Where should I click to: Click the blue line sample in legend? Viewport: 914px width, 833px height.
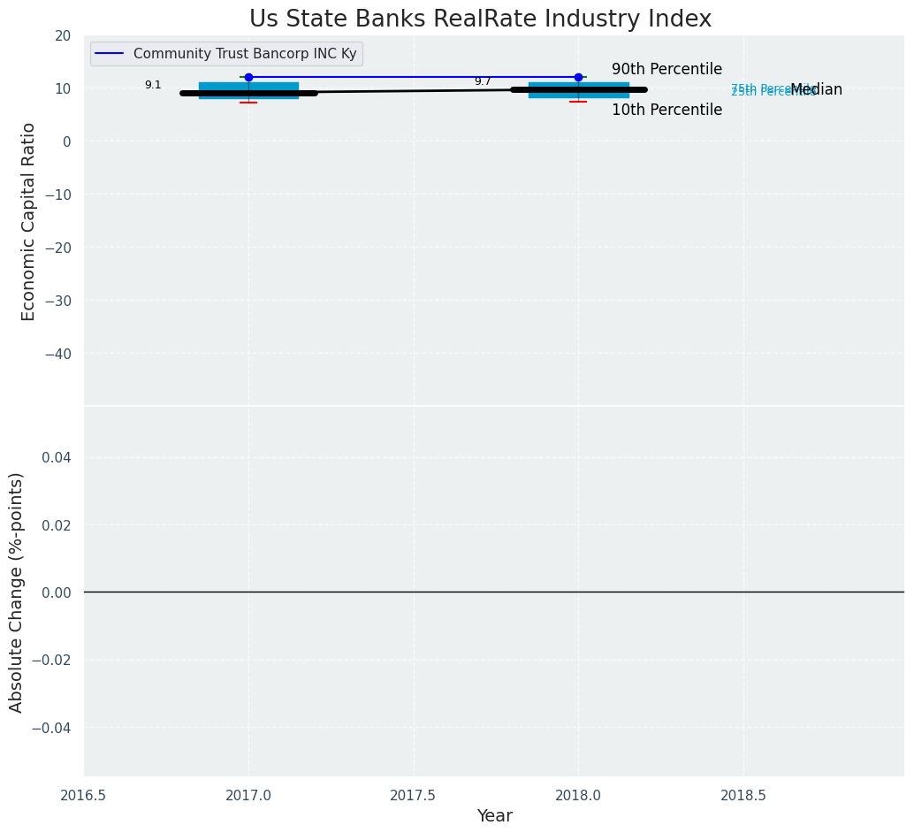110,54
